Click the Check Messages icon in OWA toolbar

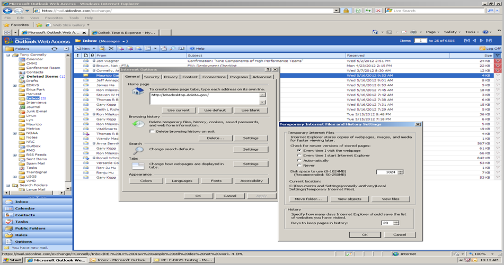(x=164, y=49)
